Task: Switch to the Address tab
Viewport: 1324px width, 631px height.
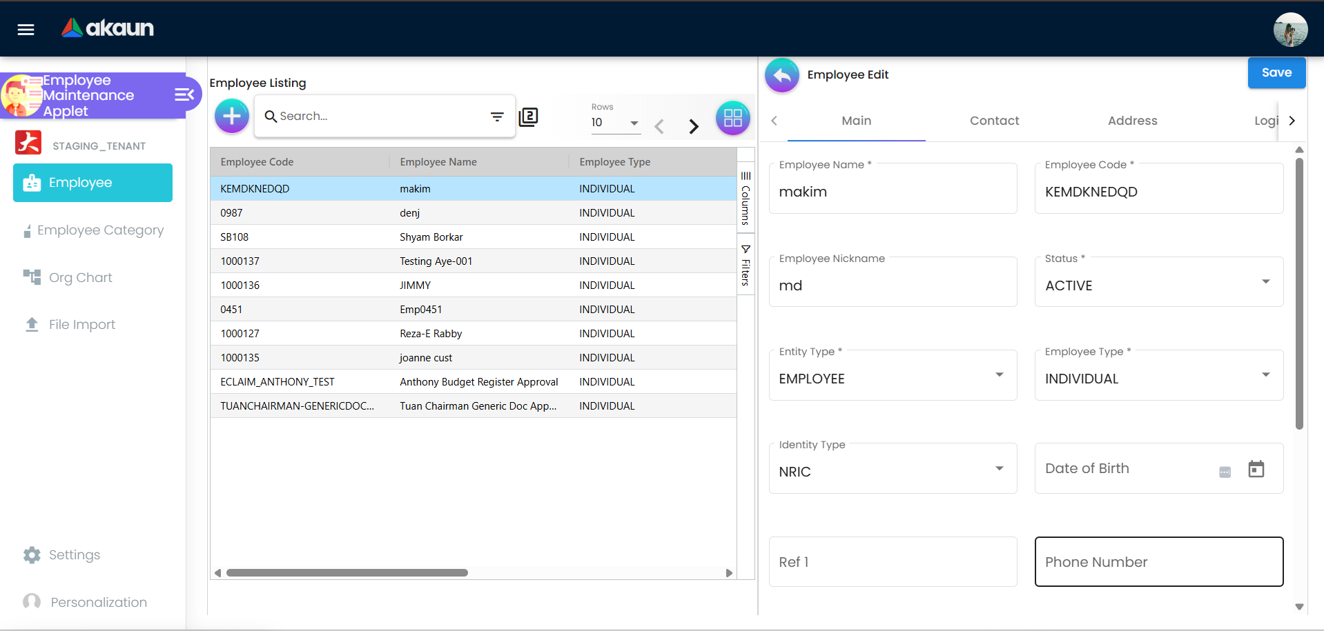Action: click(1132, 121)
